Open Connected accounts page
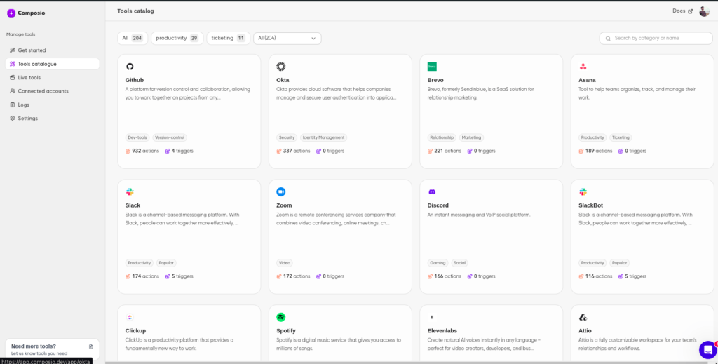The image size is (718, 364). tap(52, 91)
